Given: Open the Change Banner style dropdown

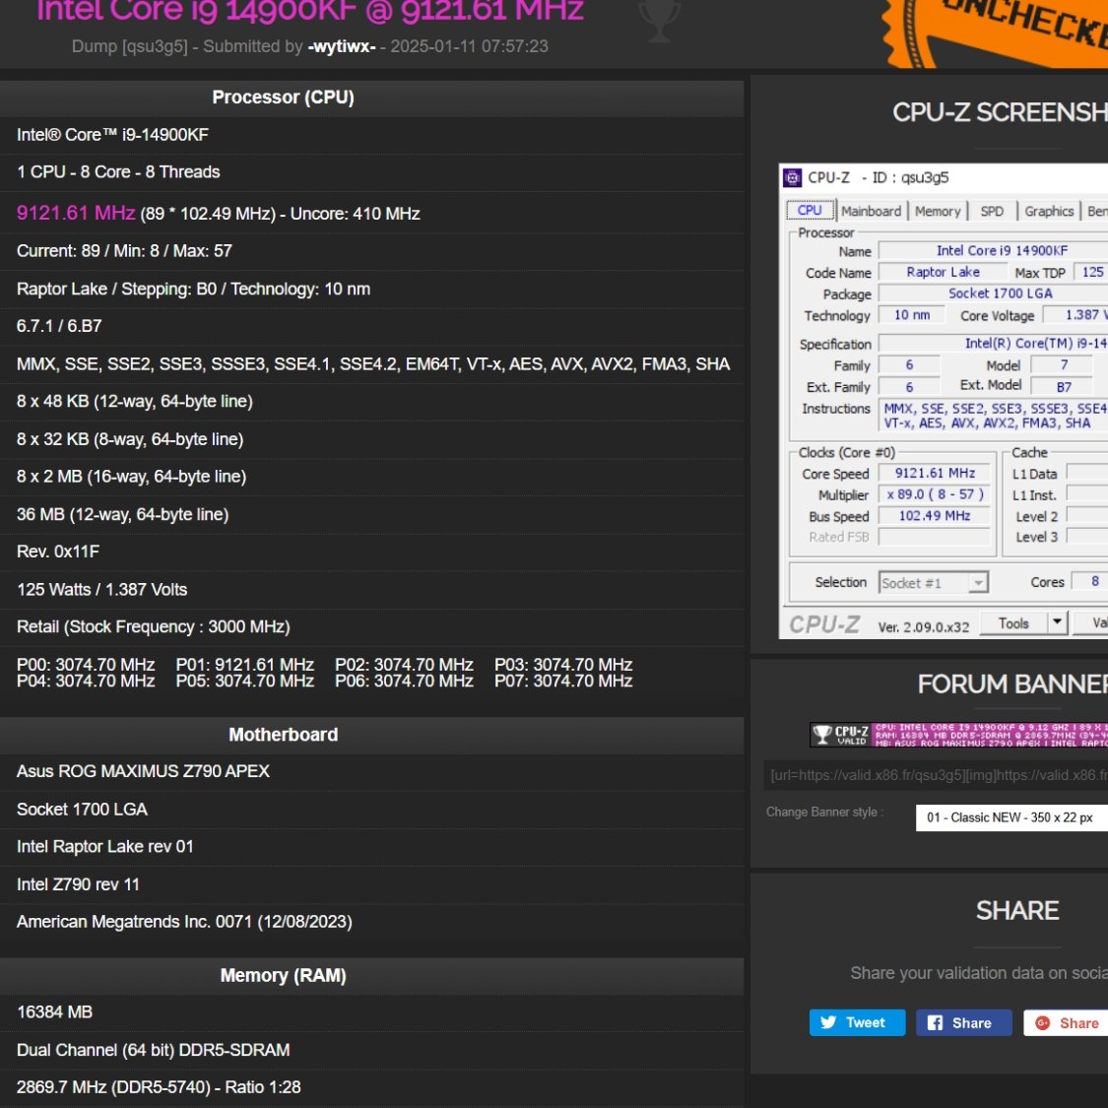Looking at the screenshot, I should coord(1011,817).
